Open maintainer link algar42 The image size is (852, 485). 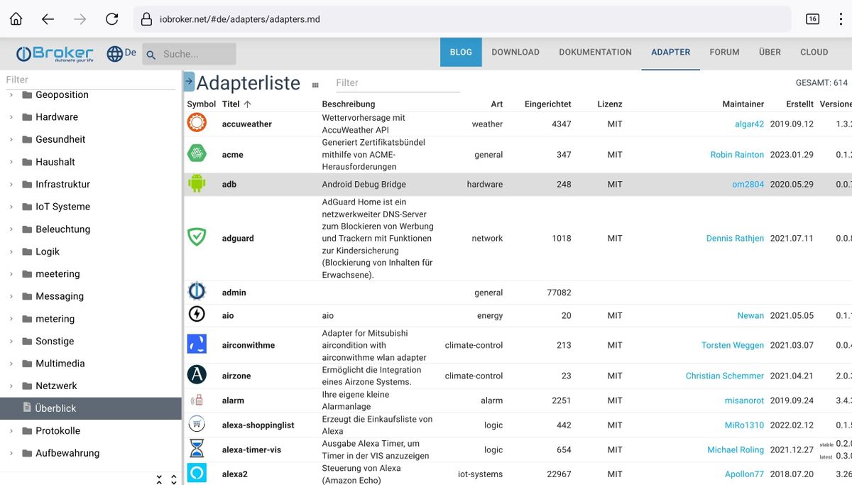pos(749,124)
